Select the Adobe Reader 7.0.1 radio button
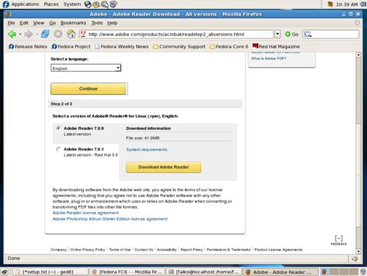The width and height of the screenshot is (367, 276). 58,149
